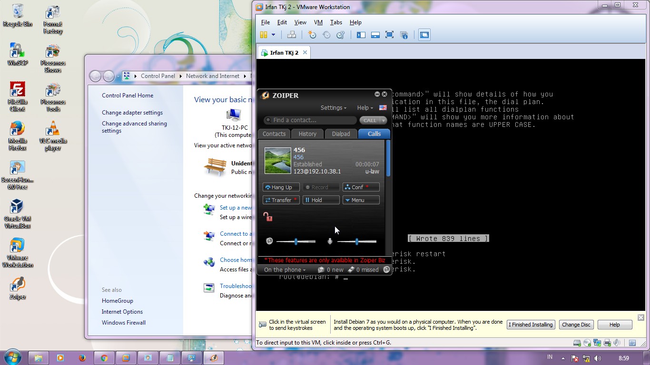Image resolution: width=650 pixels, height=365 pixels.
Task: Click the caller avatar landscape thumbnail
Action: click(x=278, y=161)
